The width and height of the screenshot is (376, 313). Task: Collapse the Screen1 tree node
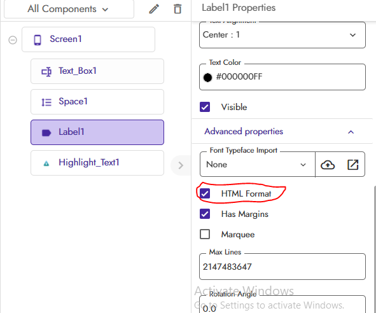point(13,40)
